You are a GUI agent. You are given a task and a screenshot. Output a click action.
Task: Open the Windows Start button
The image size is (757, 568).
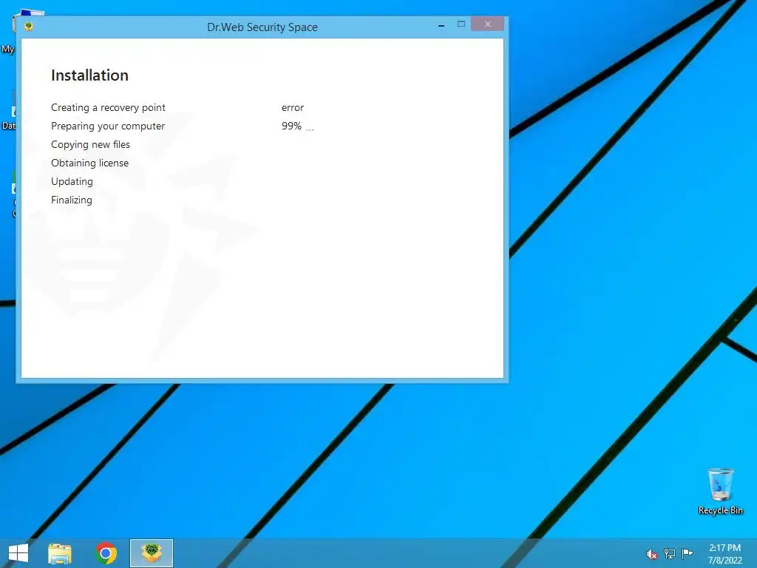tap(18, 553)
